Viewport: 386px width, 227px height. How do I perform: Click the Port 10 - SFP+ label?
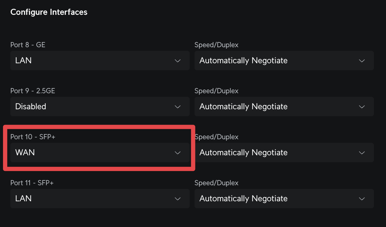(x=33, y=137)
